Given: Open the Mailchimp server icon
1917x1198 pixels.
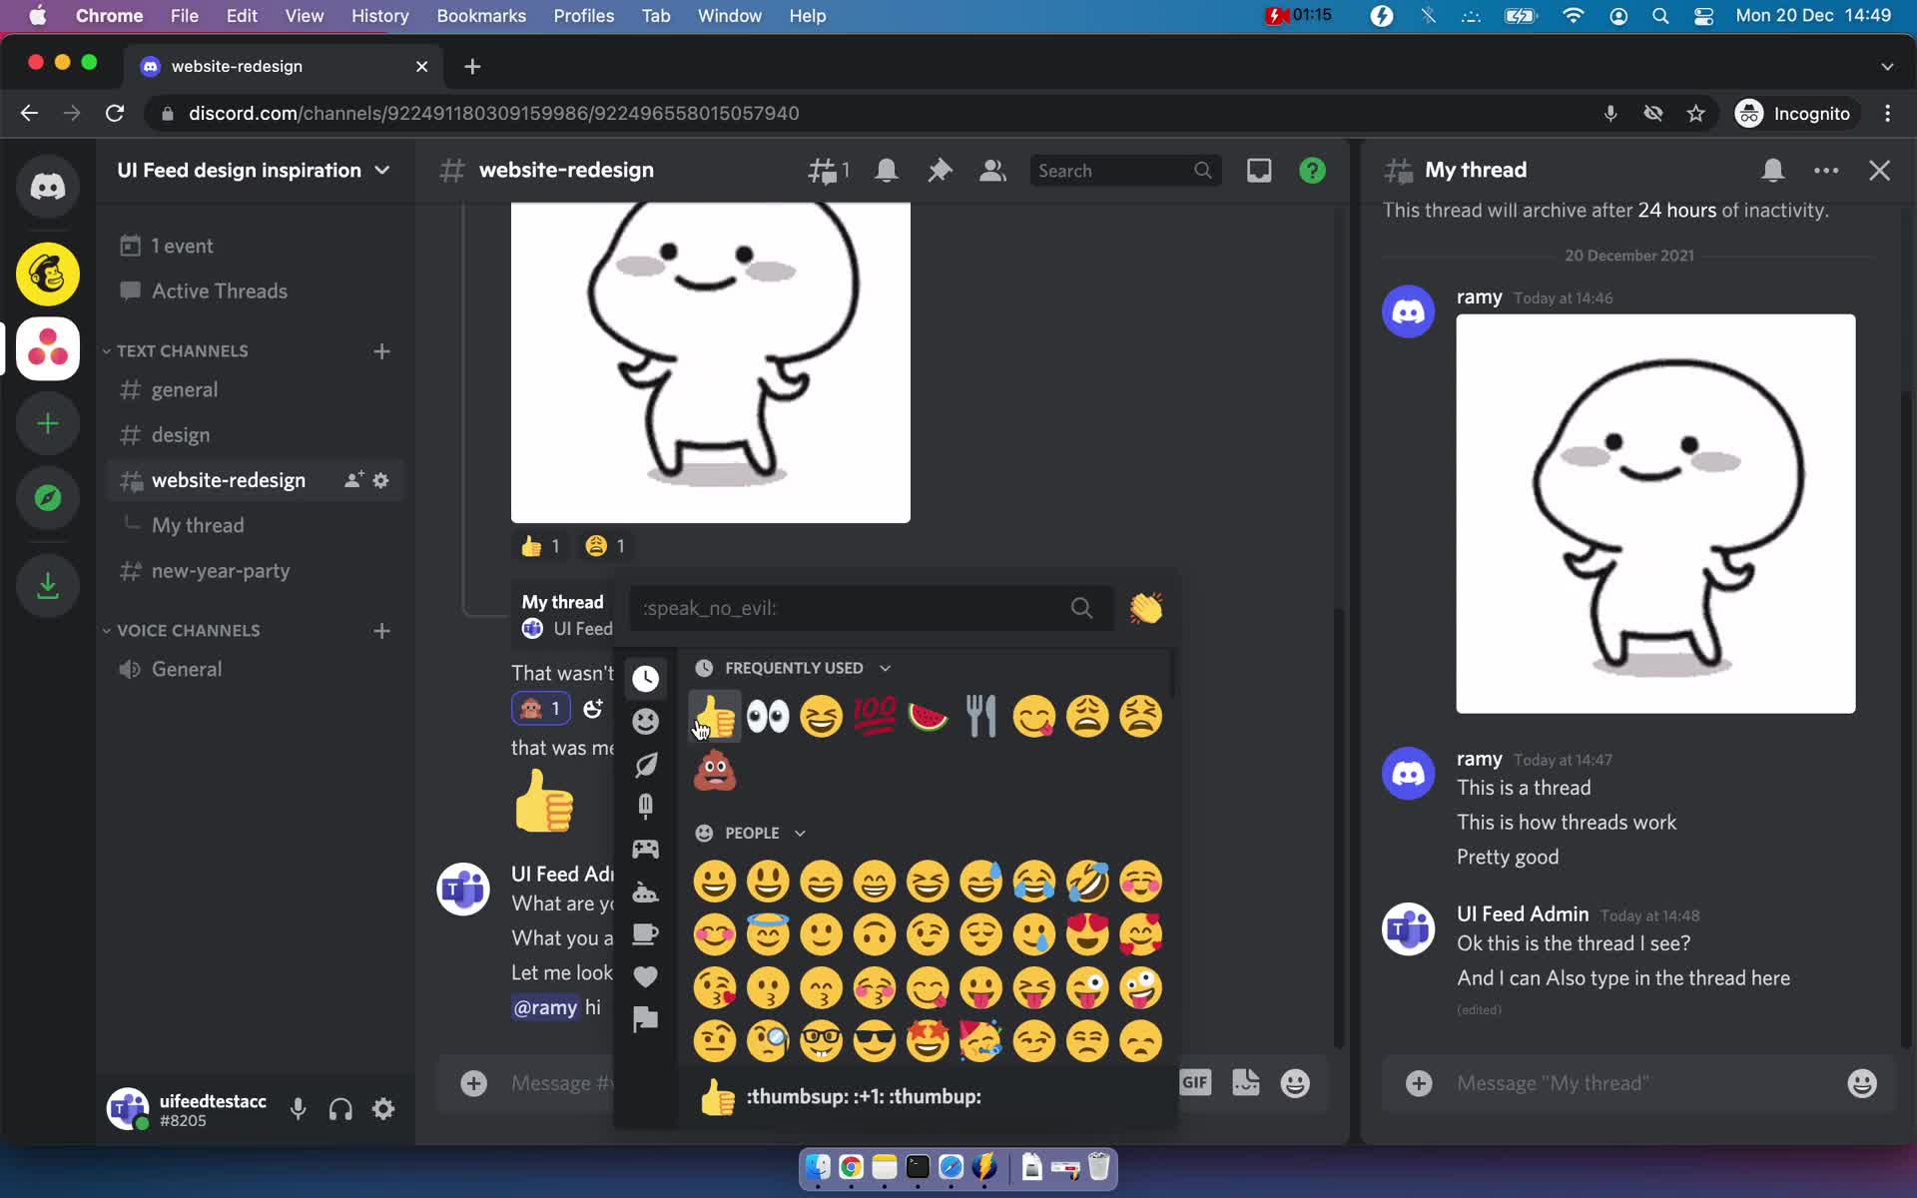Looking at the screenshot, I should pos(47,274).
